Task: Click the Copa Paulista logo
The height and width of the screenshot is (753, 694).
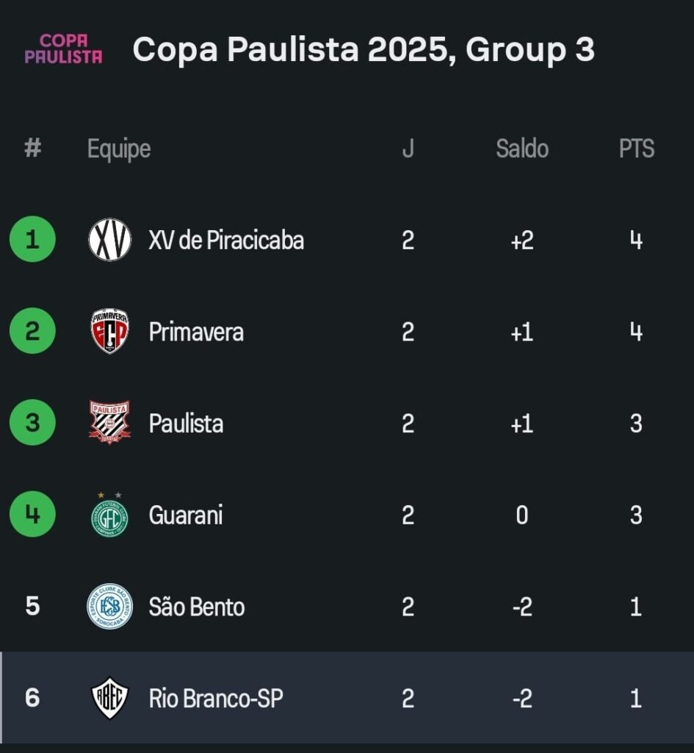Action: tap(63, 49)
